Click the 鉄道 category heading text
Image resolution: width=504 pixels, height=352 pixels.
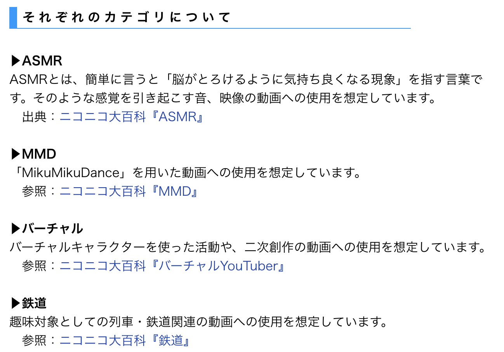click(34, 303)
